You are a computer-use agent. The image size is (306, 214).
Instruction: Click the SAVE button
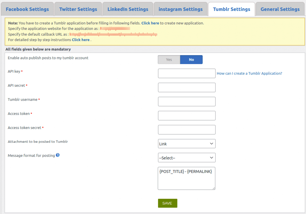[x=167, y=203]
